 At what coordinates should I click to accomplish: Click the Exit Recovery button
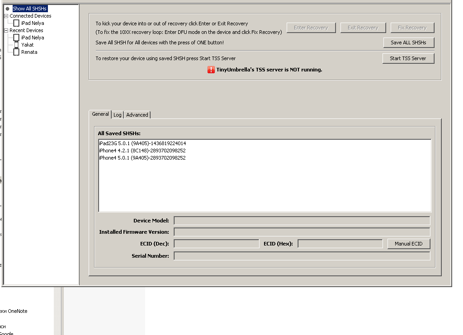pyautogui.click(x=363, y=28)
